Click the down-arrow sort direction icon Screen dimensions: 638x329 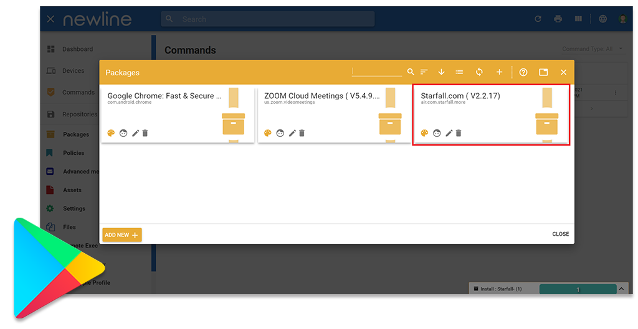click(442, 72)
